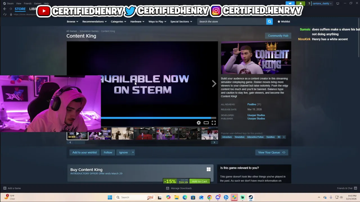Image resolution: width=360 pixels, height=202 pixels.
Task: Reload the Steam store page
Action: click(x=5, y=14)
